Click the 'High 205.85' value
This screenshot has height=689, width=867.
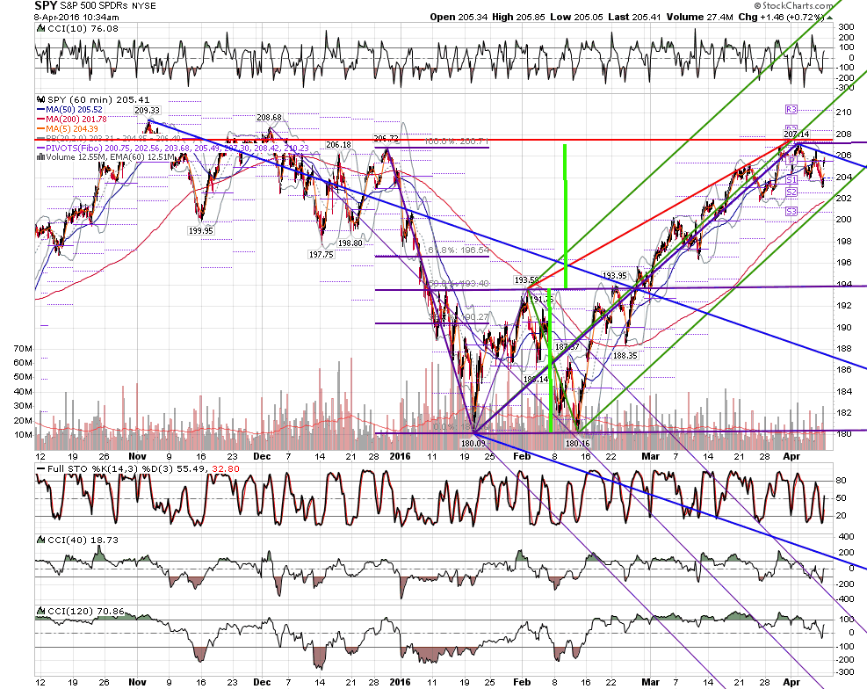(519, 18)
